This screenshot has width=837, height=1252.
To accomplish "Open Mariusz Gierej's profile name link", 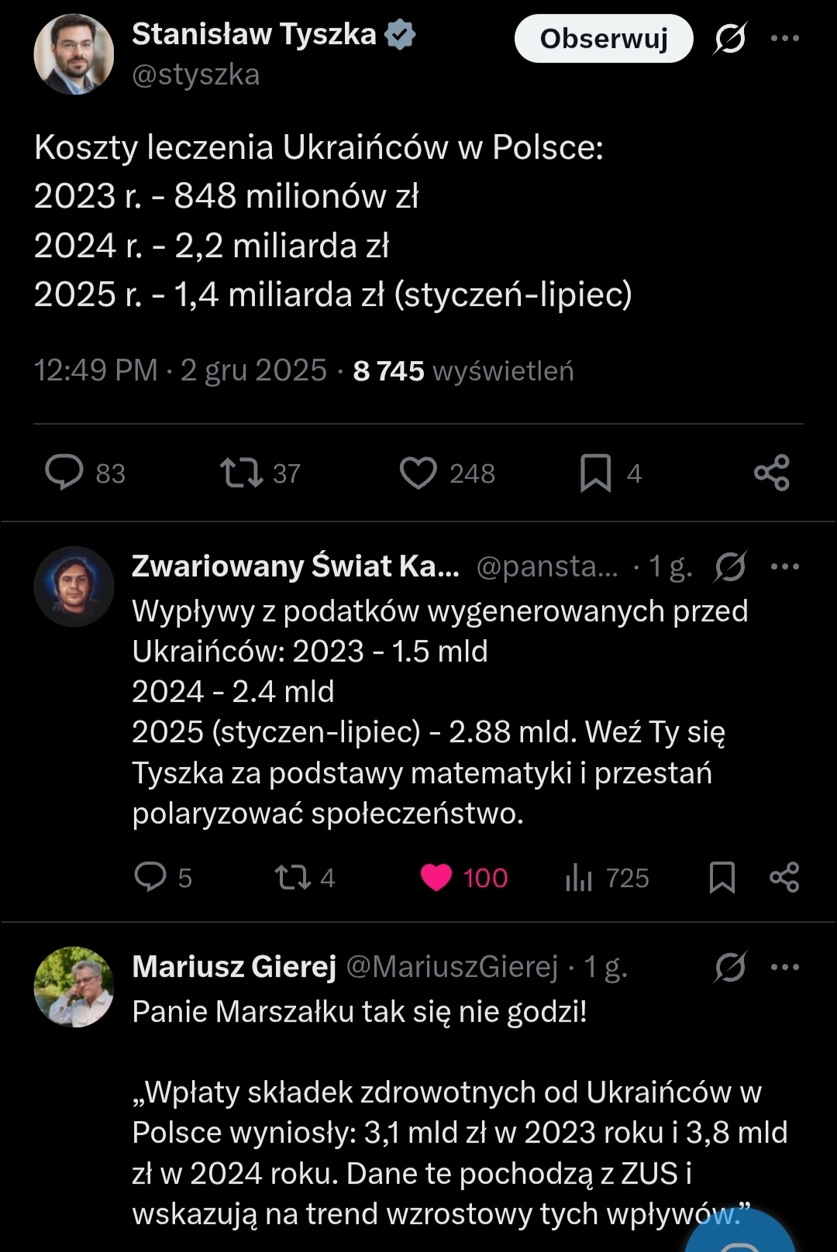I will pyautogui.click(x=234, y=967).
